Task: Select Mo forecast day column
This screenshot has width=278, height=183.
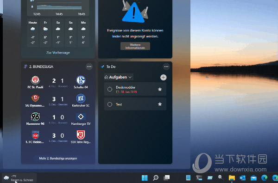Action: pyautogui.click(x=83, y=33)
